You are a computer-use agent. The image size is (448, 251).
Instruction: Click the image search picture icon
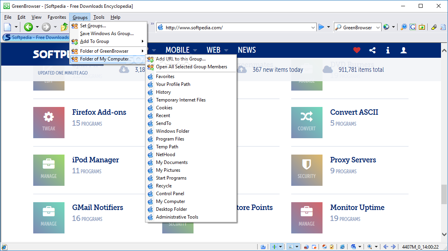coord(422,27)
